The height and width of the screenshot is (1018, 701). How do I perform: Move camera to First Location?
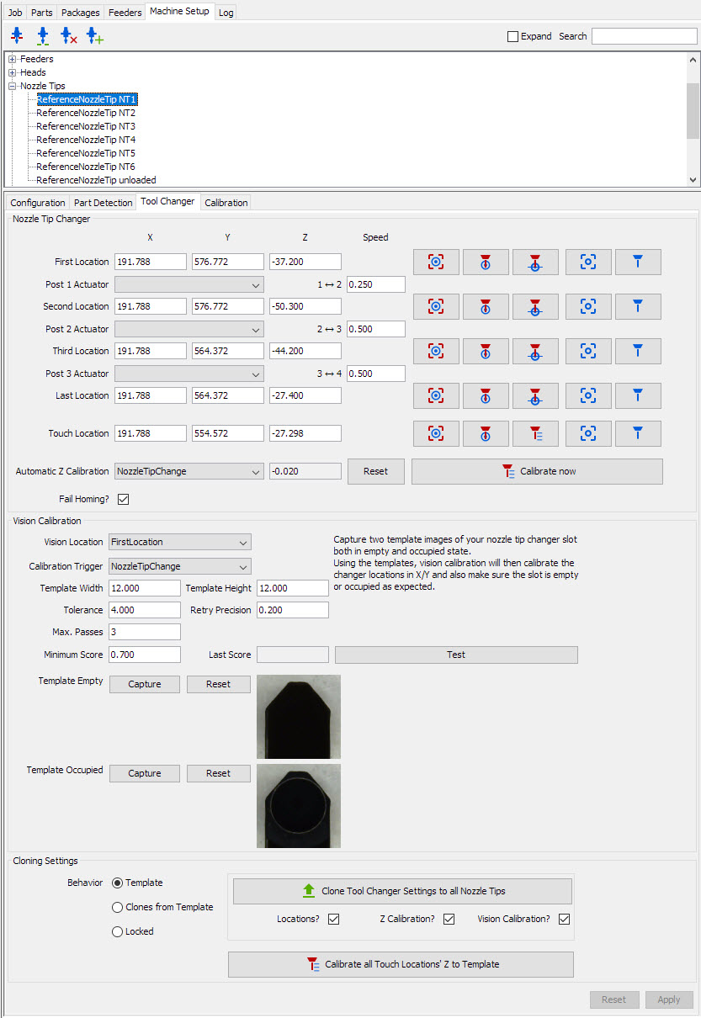[x=588, y=262]
